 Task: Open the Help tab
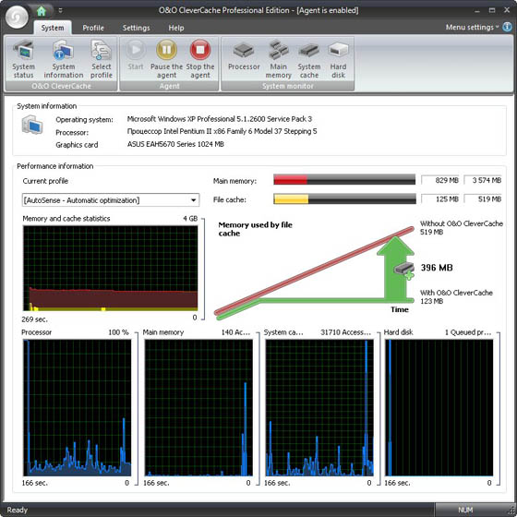(176, 28)
